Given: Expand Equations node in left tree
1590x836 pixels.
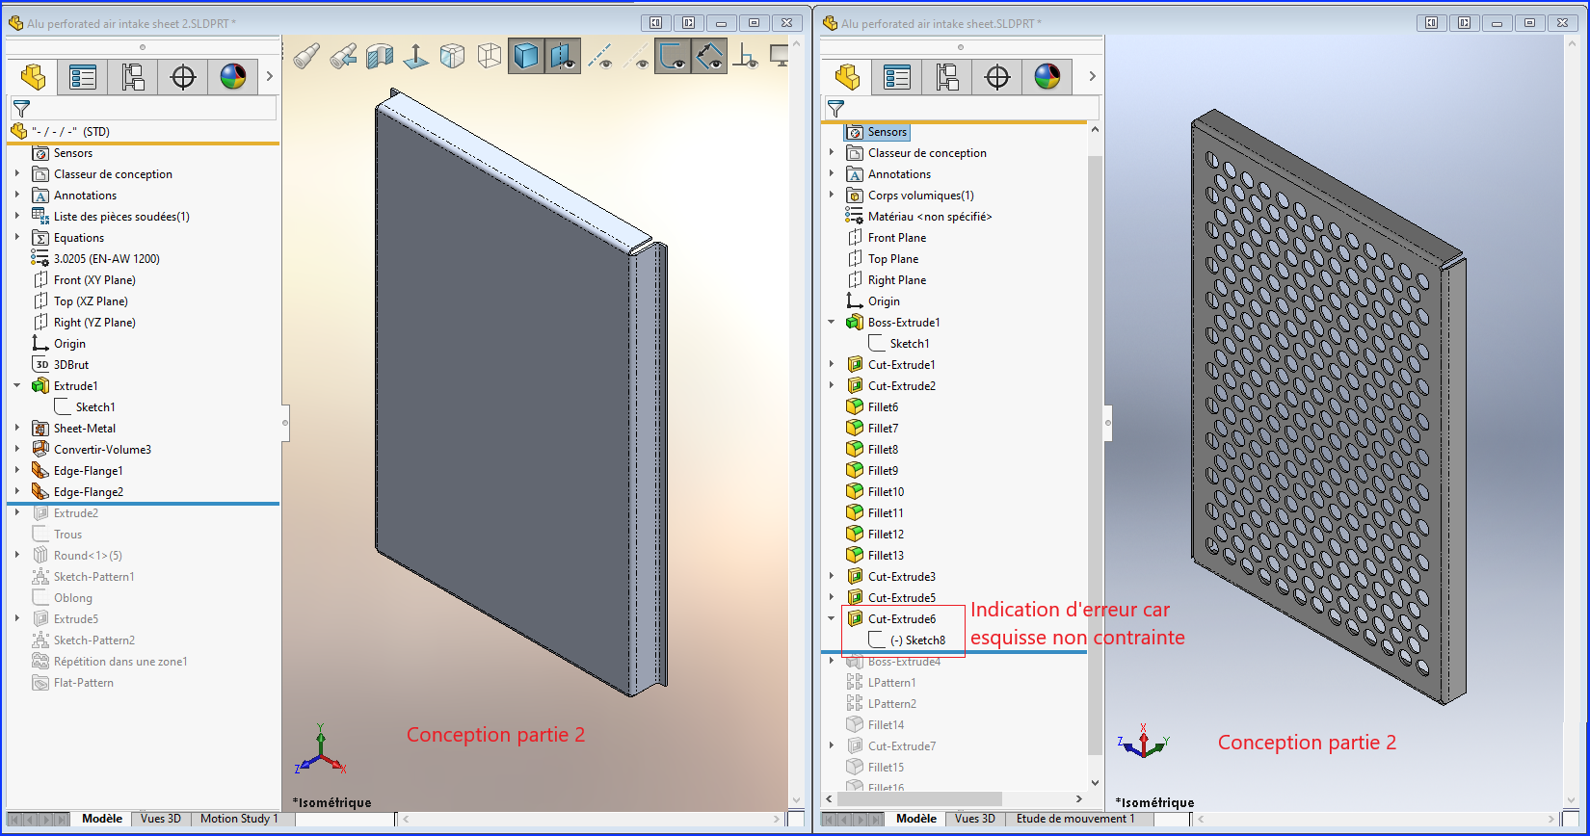Looking at the screenshot, I should 17,238.
